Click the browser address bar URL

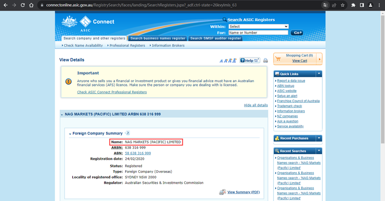pos(141,5)
